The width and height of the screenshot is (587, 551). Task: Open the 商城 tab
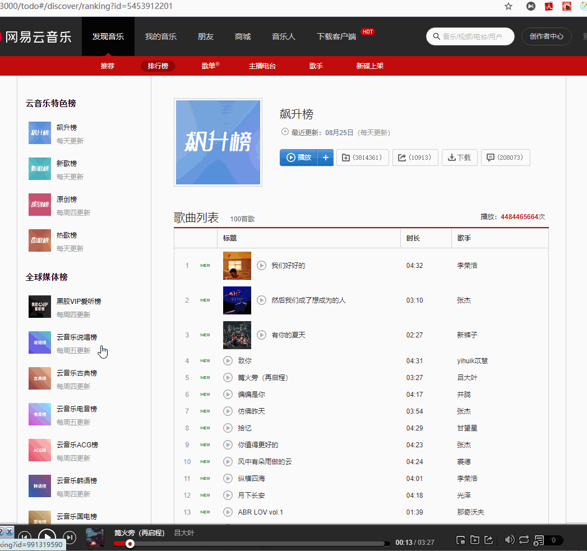[x=243, y=36]
